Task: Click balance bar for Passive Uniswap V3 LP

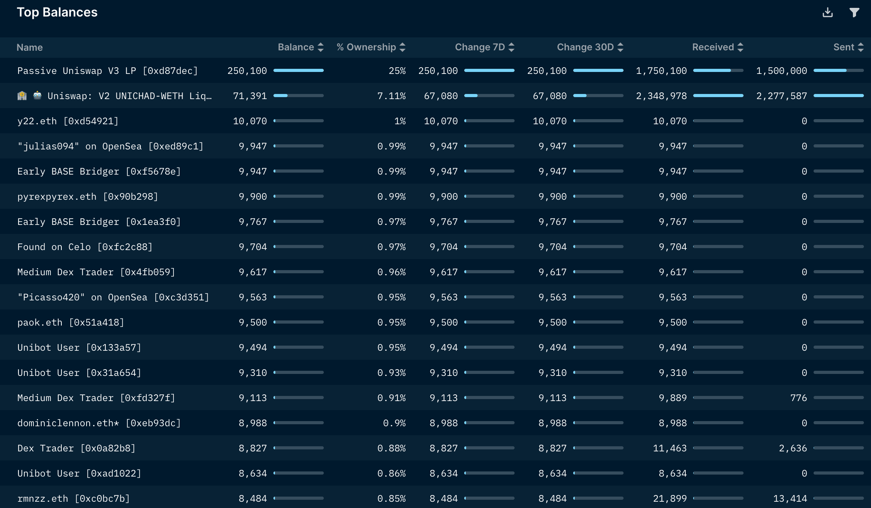Action: [298, 71]
